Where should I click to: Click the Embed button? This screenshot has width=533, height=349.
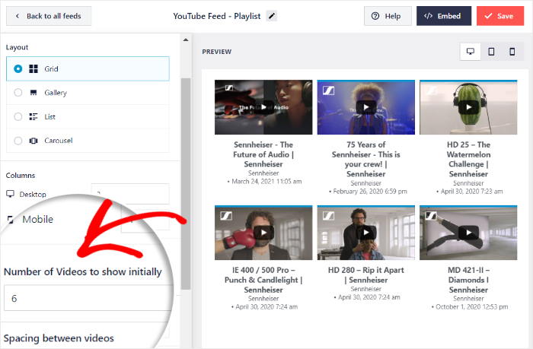point(444,16)
